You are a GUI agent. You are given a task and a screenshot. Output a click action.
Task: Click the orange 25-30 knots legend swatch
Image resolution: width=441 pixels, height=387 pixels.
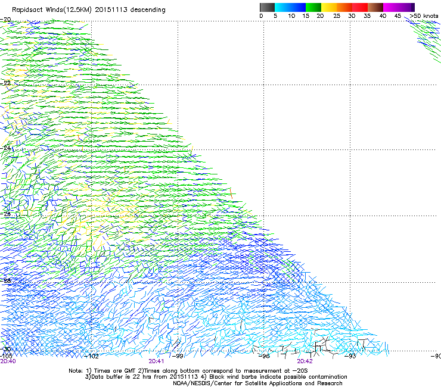[344, 7]
